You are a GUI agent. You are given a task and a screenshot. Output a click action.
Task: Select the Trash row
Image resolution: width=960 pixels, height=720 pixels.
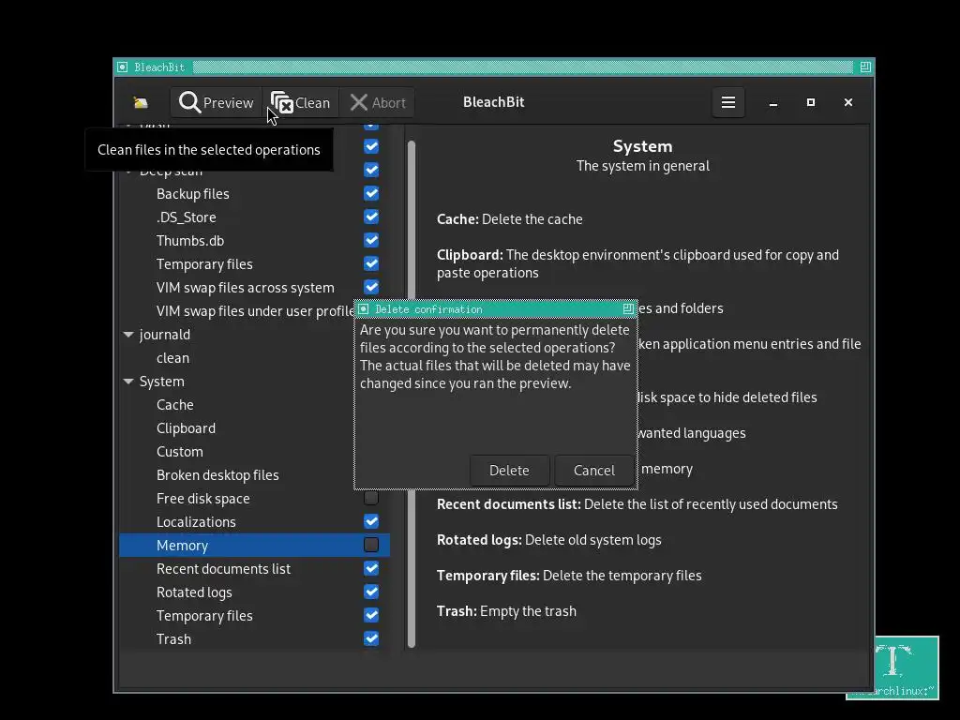254,638
